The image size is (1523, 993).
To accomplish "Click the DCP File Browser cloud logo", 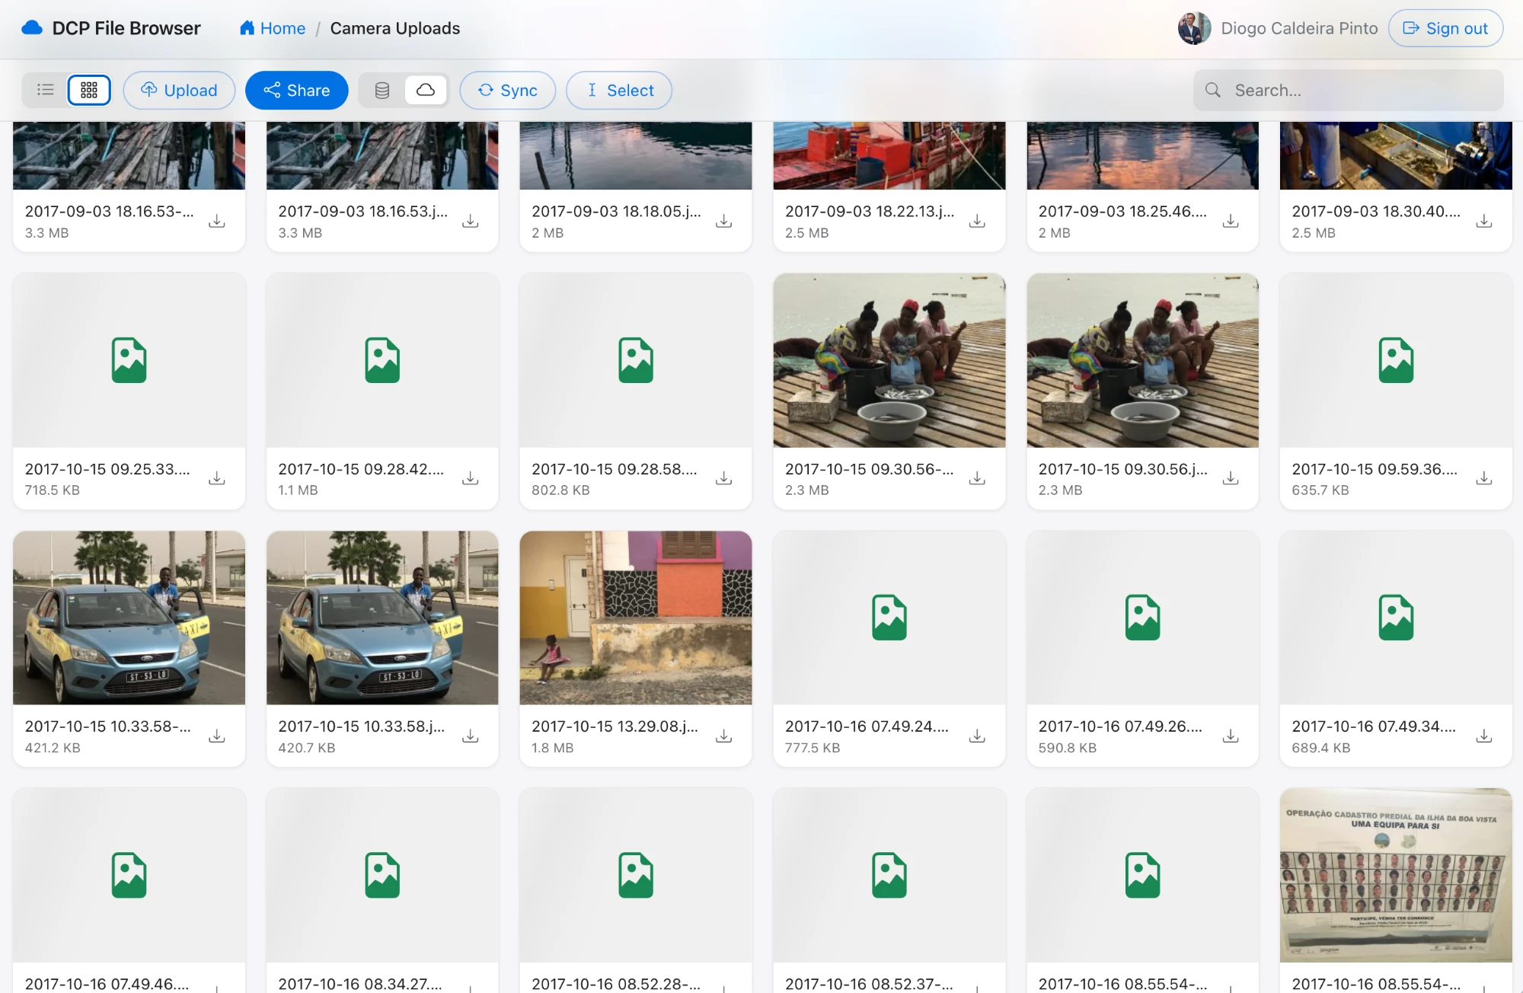I will point(32,28).
